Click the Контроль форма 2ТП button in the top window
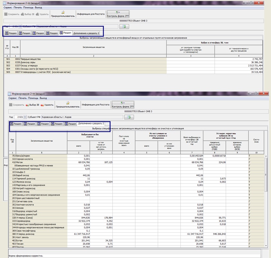 point(117,14)
